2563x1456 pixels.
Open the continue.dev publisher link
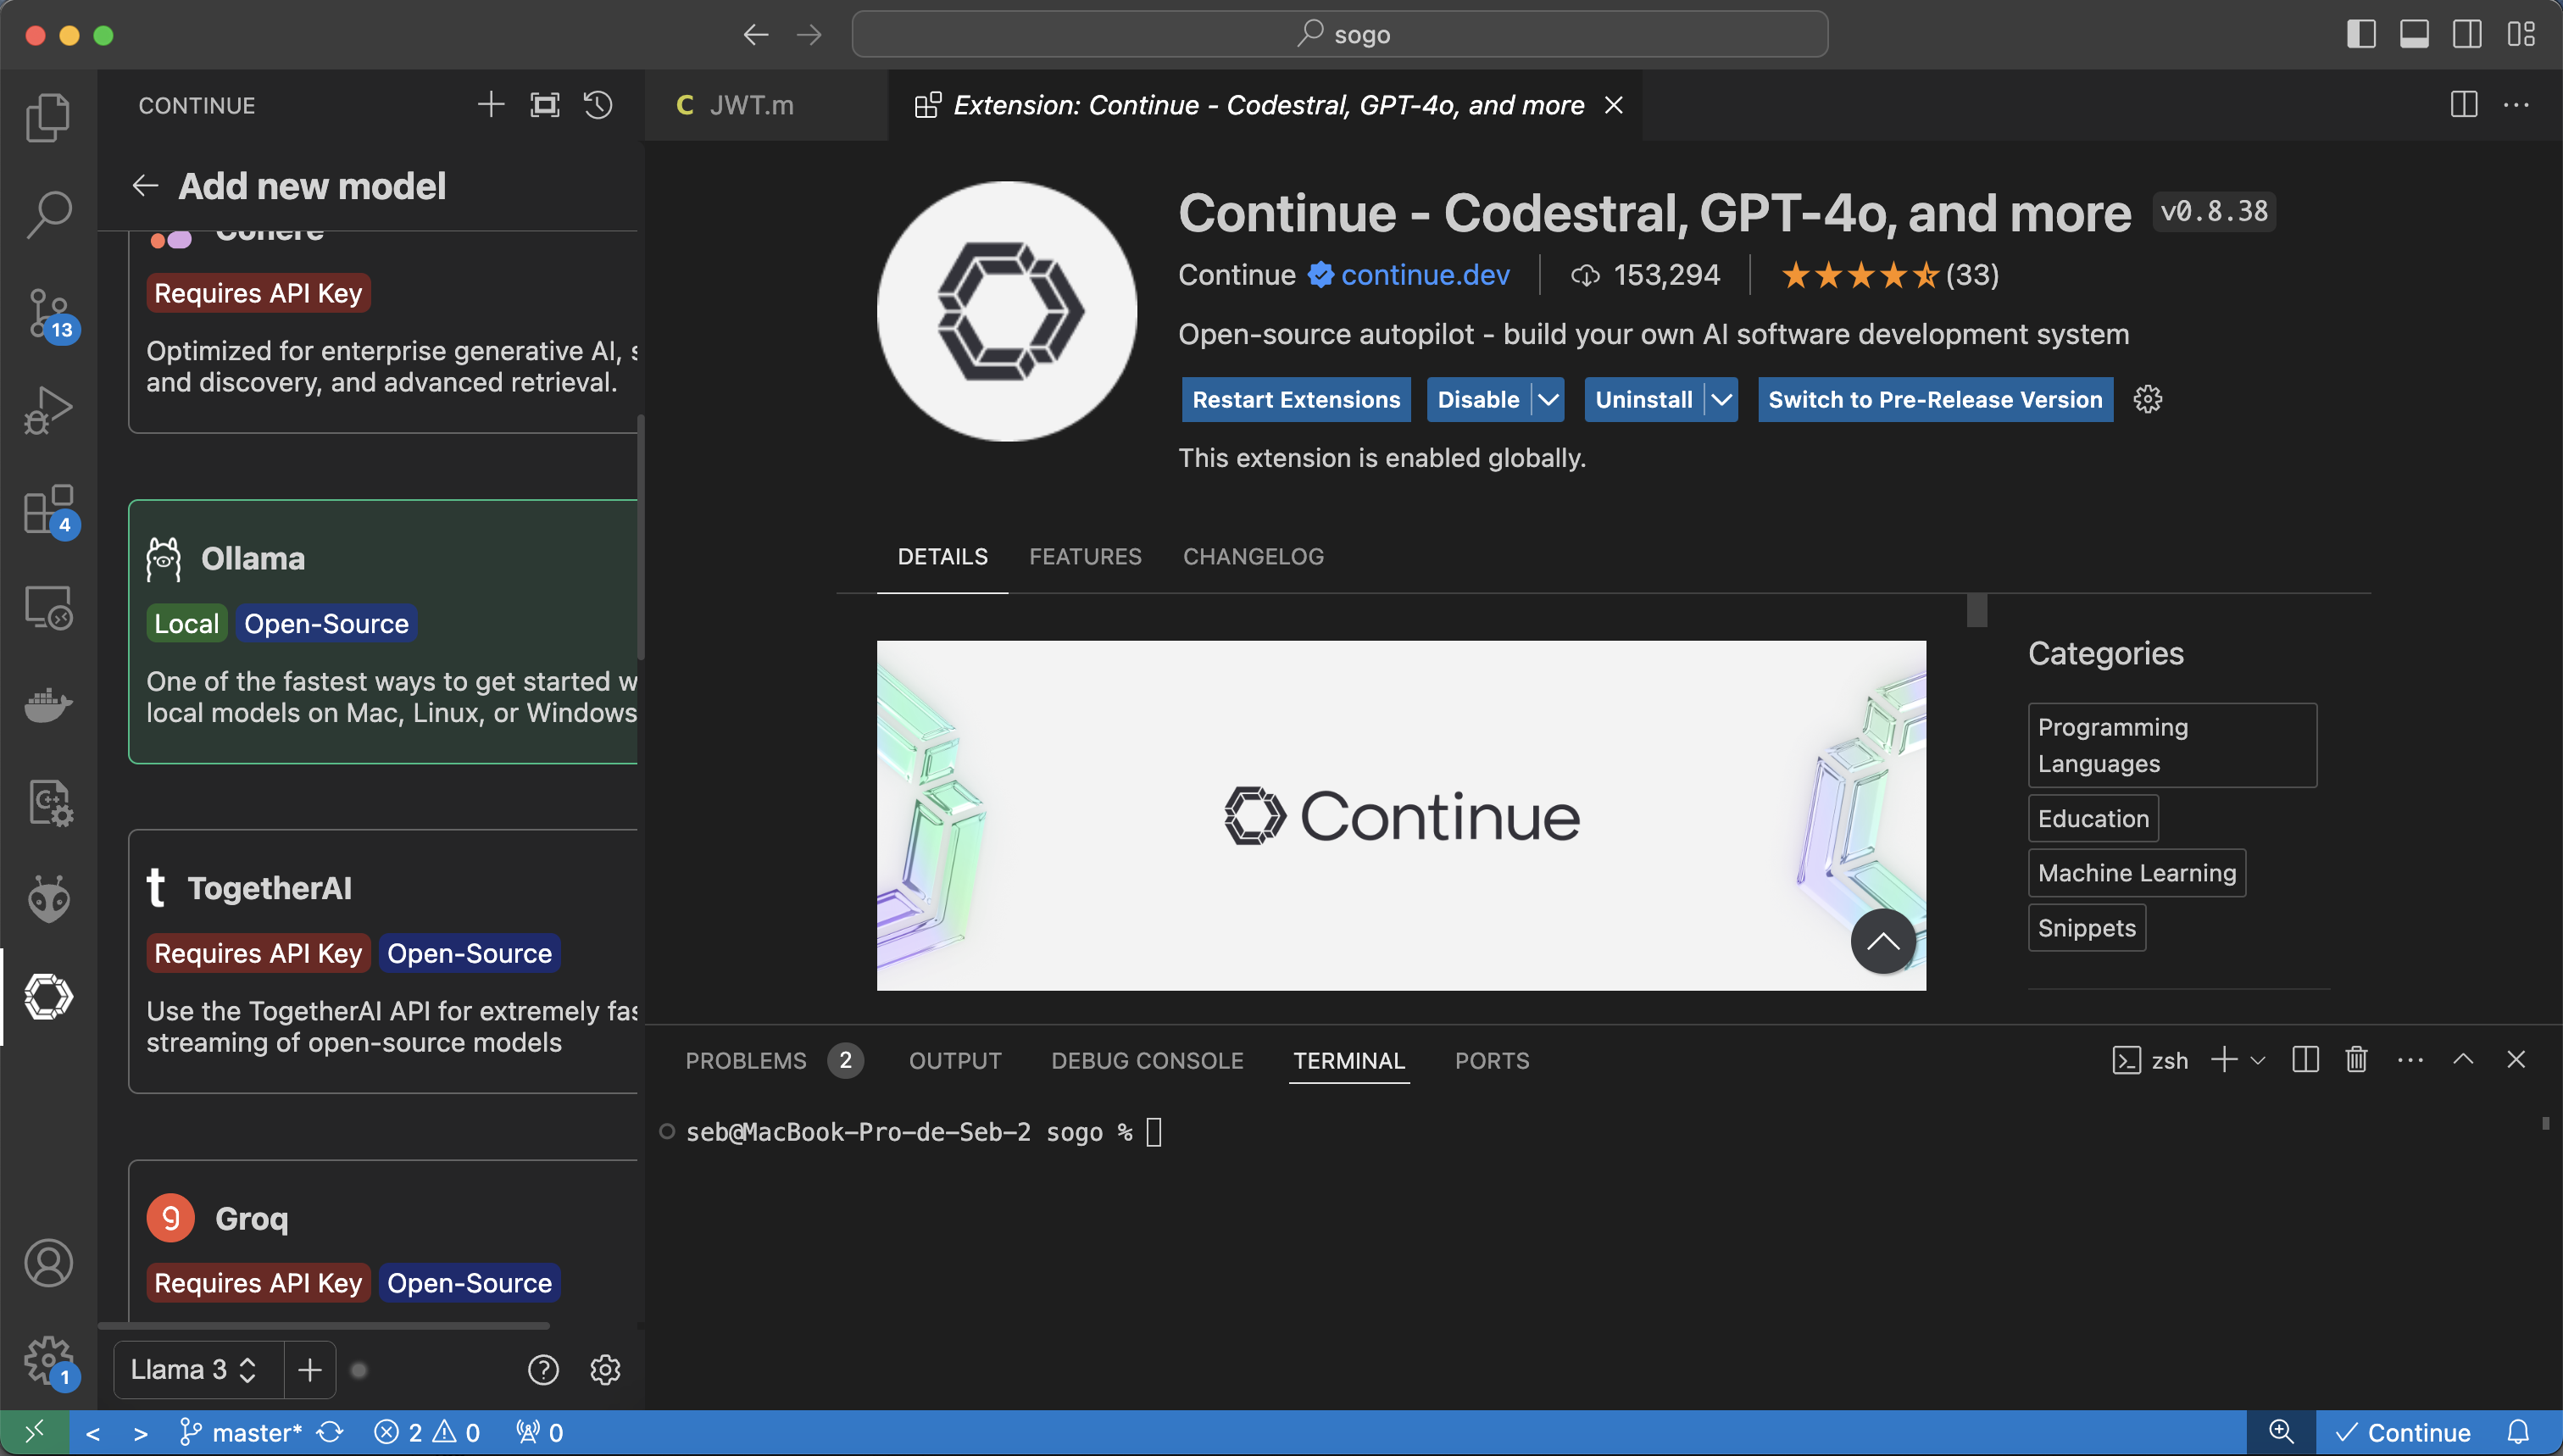[x=1425, y=275]
